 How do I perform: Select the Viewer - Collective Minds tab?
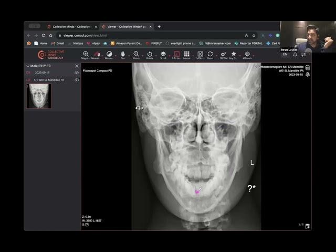click(x=127, y=27)
